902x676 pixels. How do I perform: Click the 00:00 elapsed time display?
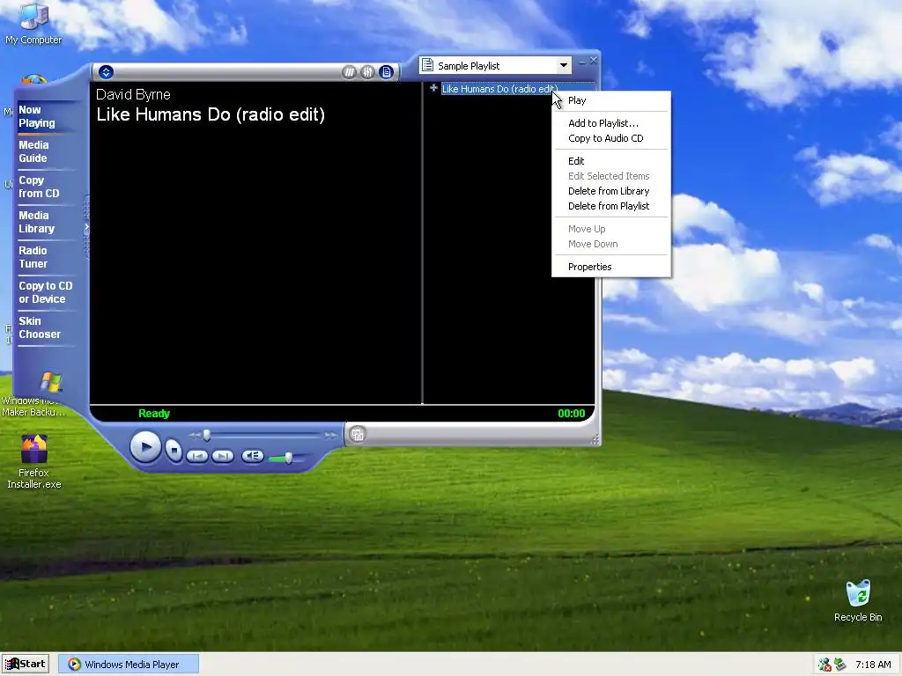coord(571,414)
